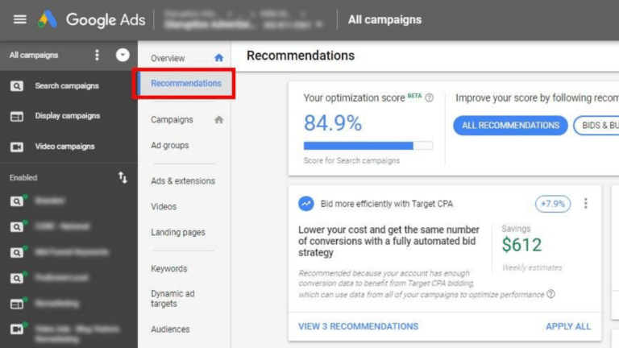The image size is (619, 348).
Task: Click Bid more efficiently with Target CPA title
Action: [387, 204]
